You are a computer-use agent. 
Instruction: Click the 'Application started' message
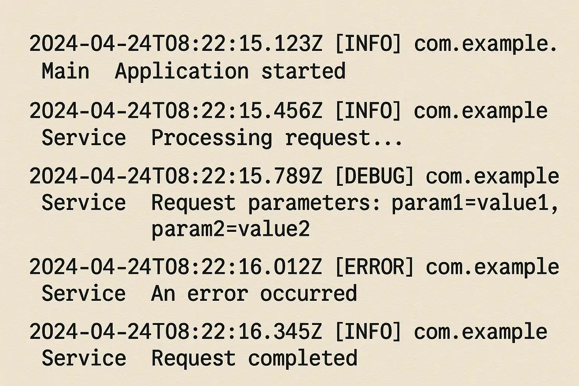pyautogui.click(x=230, y=72)
